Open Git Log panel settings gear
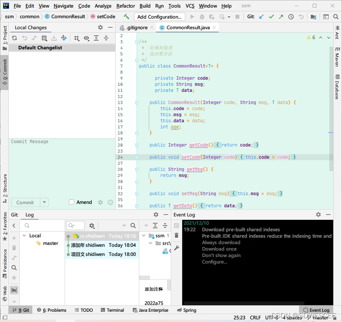 [x=156, y=215]
